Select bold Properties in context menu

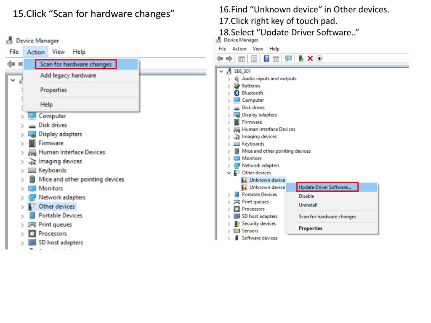311,228
